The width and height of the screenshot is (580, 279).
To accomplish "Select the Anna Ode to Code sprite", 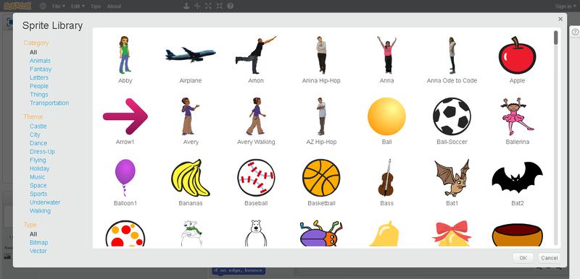I will [452, 55].
